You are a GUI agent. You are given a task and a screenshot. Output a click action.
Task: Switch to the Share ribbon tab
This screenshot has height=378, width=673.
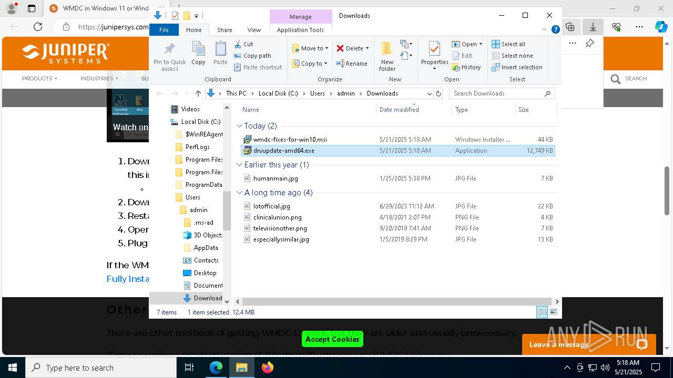pos(225,30)
